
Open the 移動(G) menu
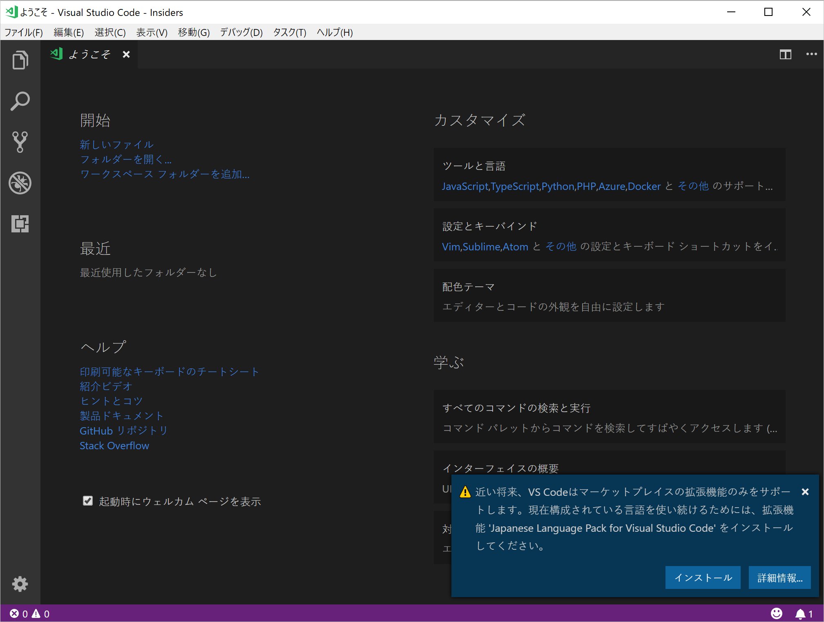coord(194,32)
